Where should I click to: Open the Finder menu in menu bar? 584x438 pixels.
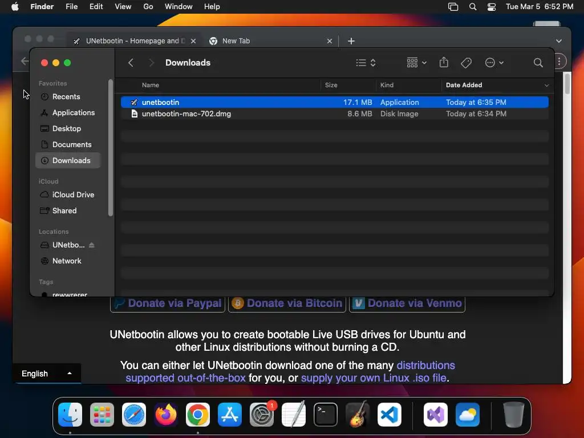tap(42, 7)
